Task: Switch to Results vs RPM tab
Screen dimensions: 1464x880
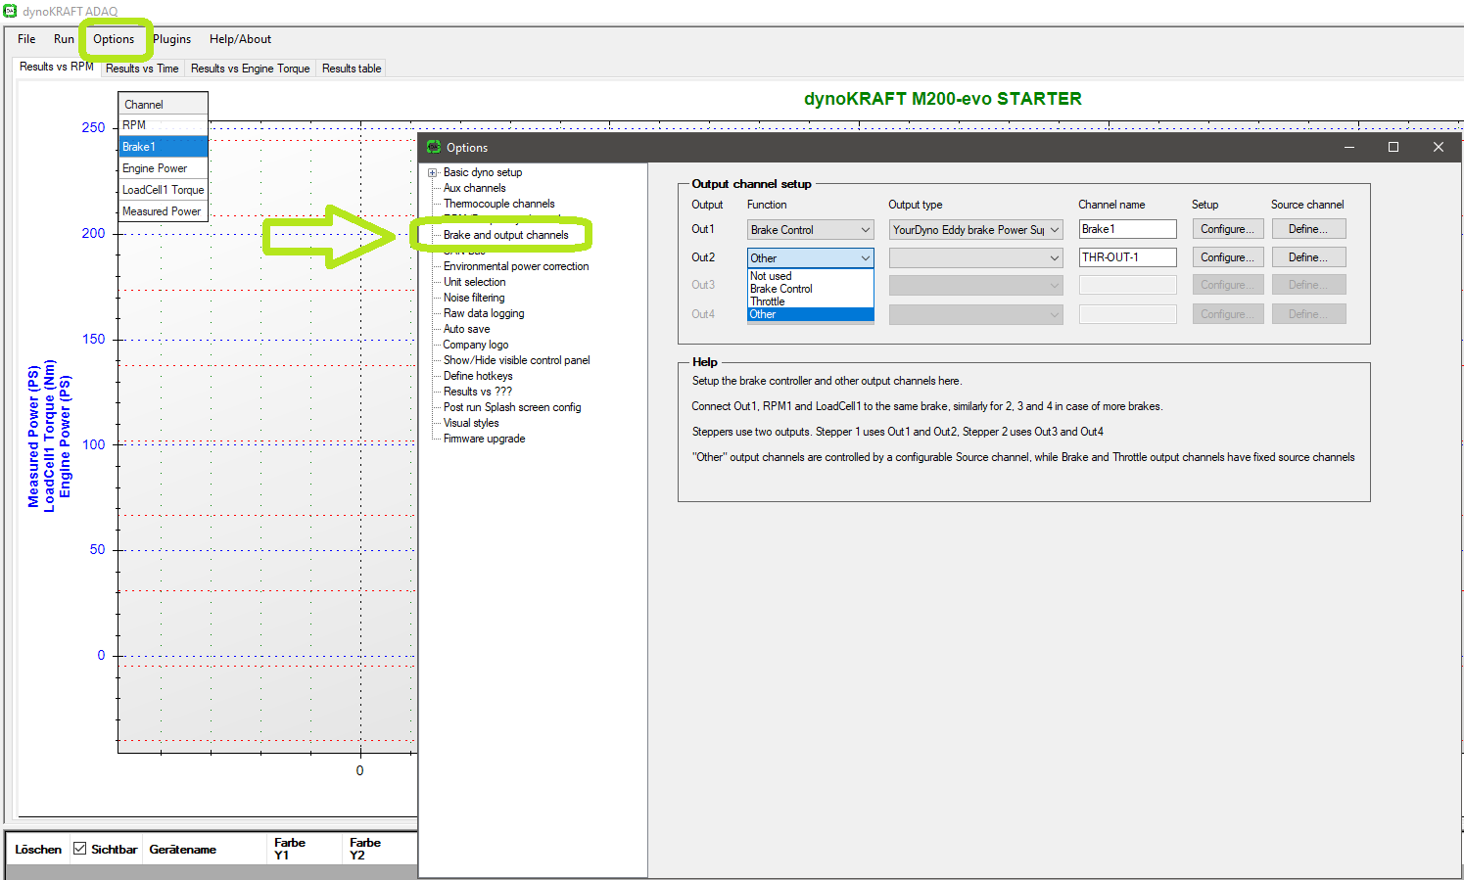Action: pyautogui.click(x=57, y=67)
